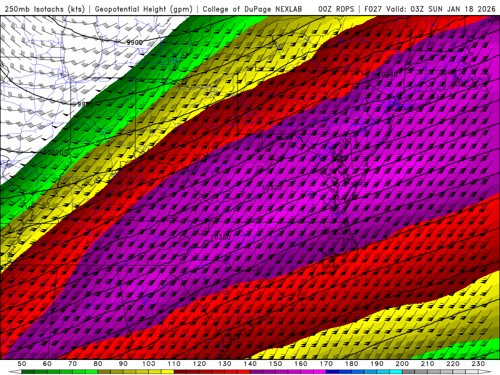Click the 9960 height contour label

coord(86,104)
